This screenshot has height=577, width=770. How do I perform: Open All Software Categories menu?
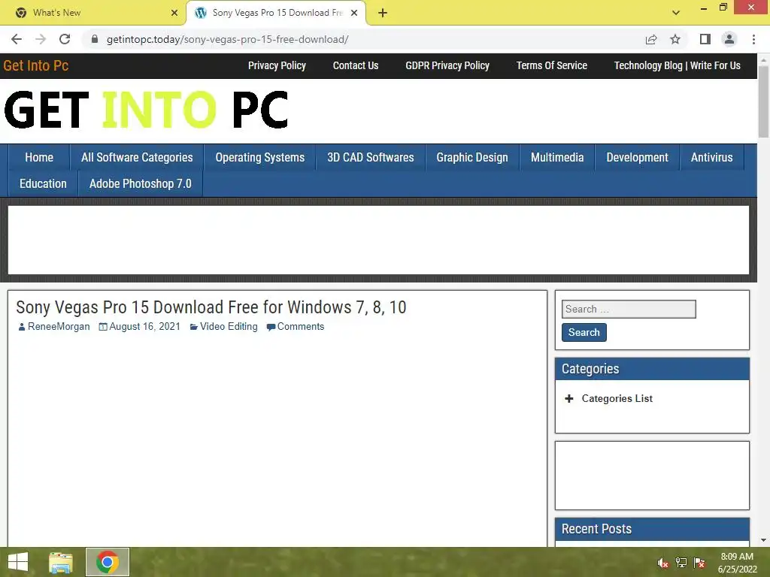(137, 158)
